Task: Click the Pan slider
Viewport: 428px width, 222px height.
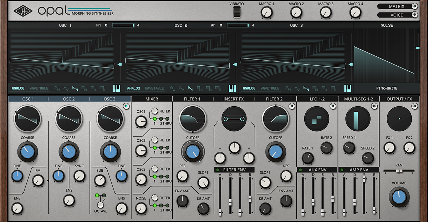Action: (399, 171)
